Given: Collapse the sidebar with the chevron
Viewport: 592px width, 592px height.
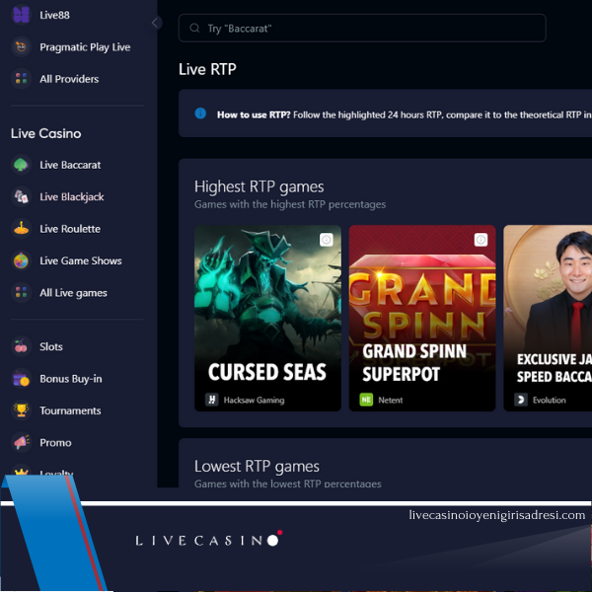Looking at the screenshot, I should (155, 23).
